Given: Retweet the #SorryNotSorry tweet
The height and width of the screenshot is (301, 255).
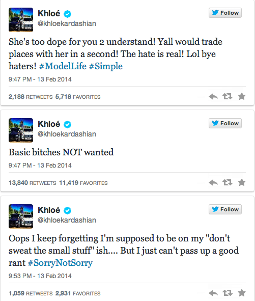Looking at the screenshot, I should coord(228,293).
